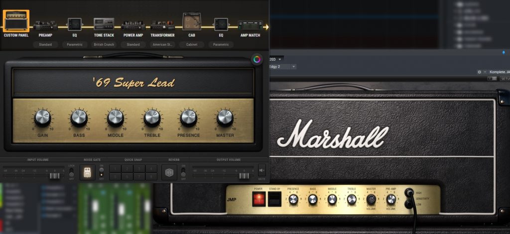Toggle the Reverb on/off switch
The width and height of the screenshot is (510, 234).
click(183, 172)
